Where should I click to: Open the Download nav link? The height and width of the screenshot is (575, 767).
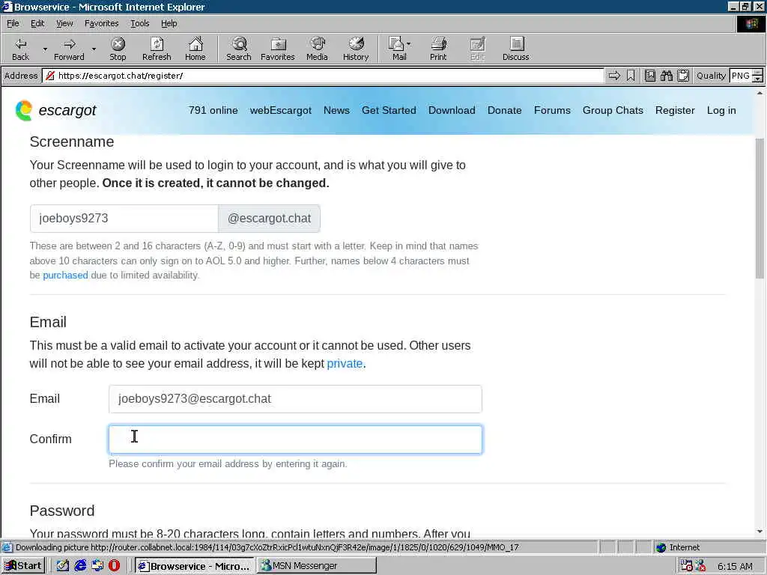(x=452, y=111)
